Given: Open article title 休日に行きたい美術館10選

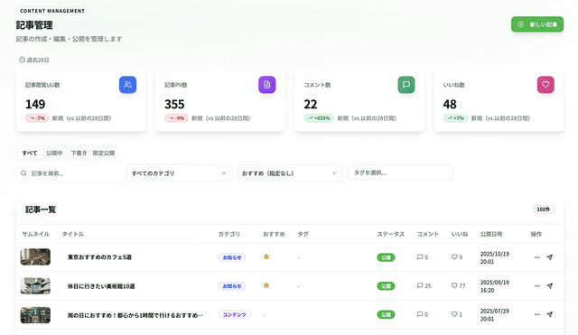Looking at the screenshot, I should coord(101,286).
